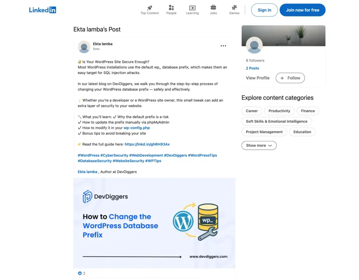Click the #CyberSecurity hashtag
The height and width of the screenshot is (280, 359).
point(114,155)
